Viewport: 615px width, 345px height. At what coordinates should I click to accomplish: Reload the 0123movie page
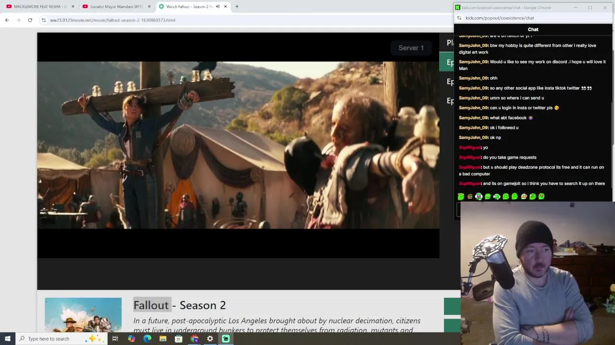tap(30, 20)
